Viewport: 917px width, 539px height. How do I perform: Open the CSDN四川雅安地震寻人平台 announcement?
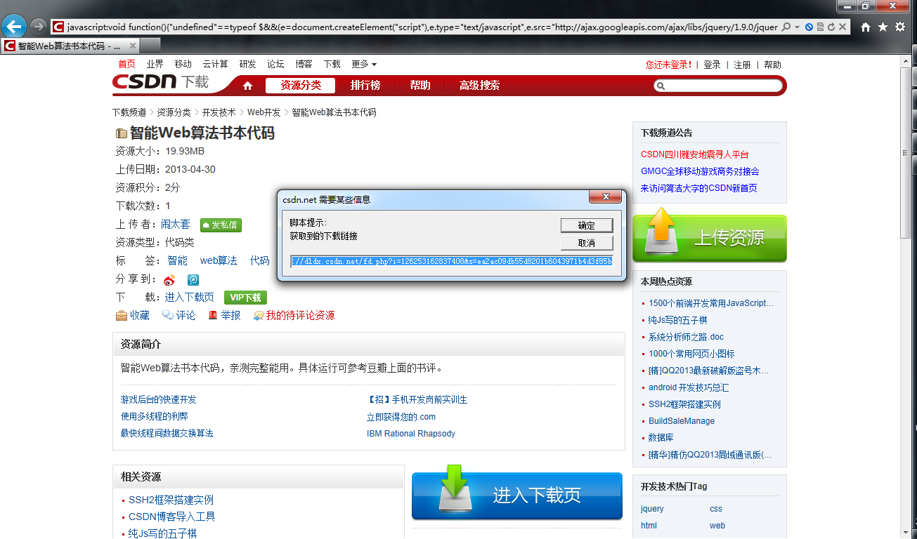(x=695, y=154)
